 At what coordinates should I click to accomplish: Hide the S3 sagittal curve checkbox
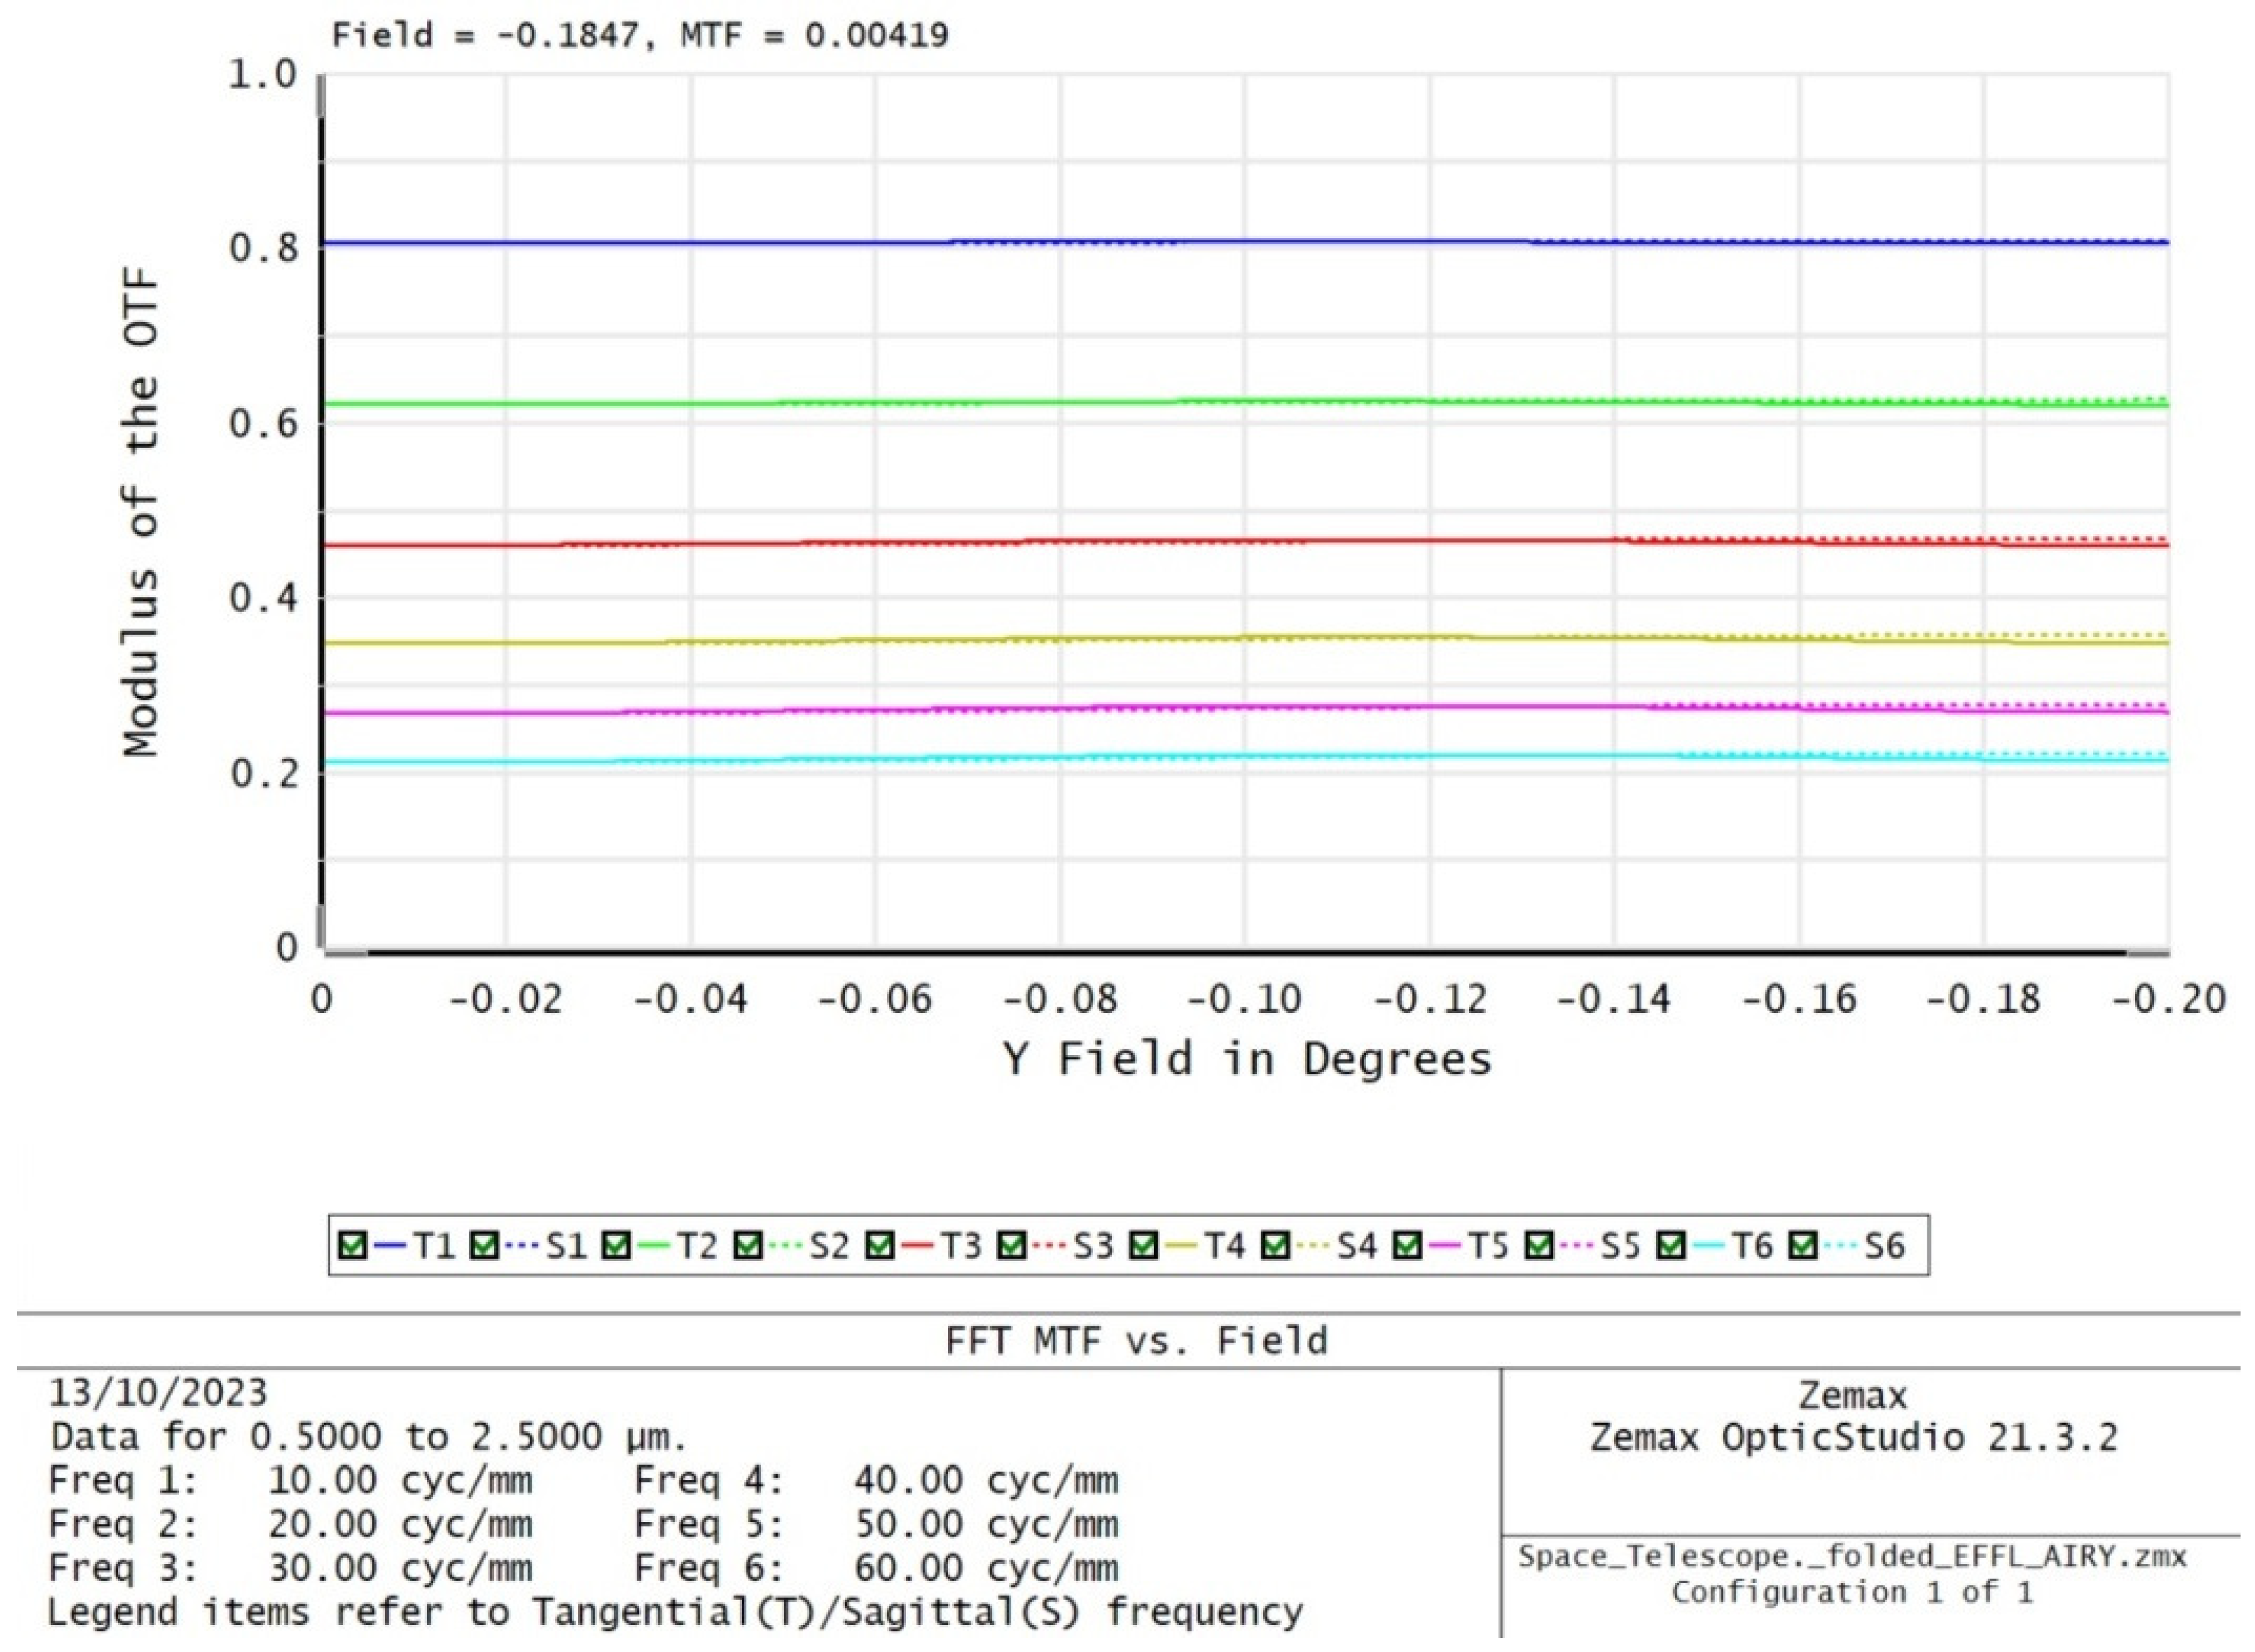click(x=1012, y=1246)
